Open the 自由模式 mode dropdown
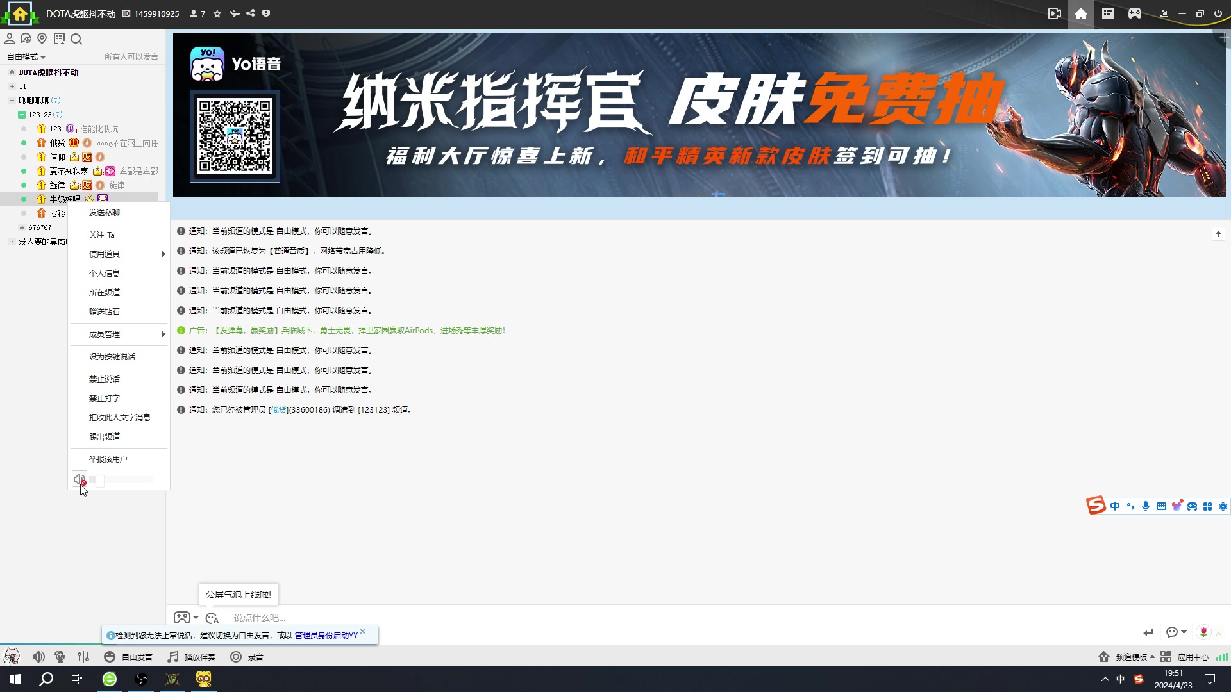Viewport: 1231px width, 692px height. click(26, 57)
